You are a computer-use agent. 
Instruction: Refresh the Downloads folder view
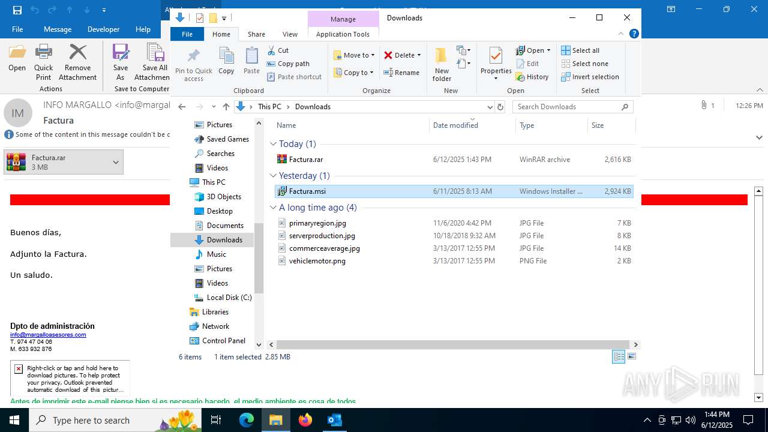(501, 107)
